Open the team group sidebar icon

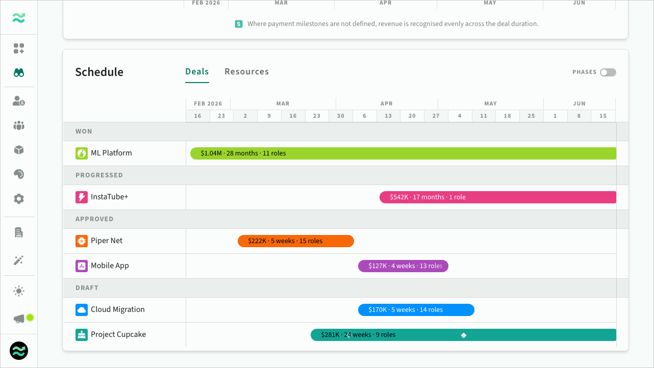coord(19,125)
